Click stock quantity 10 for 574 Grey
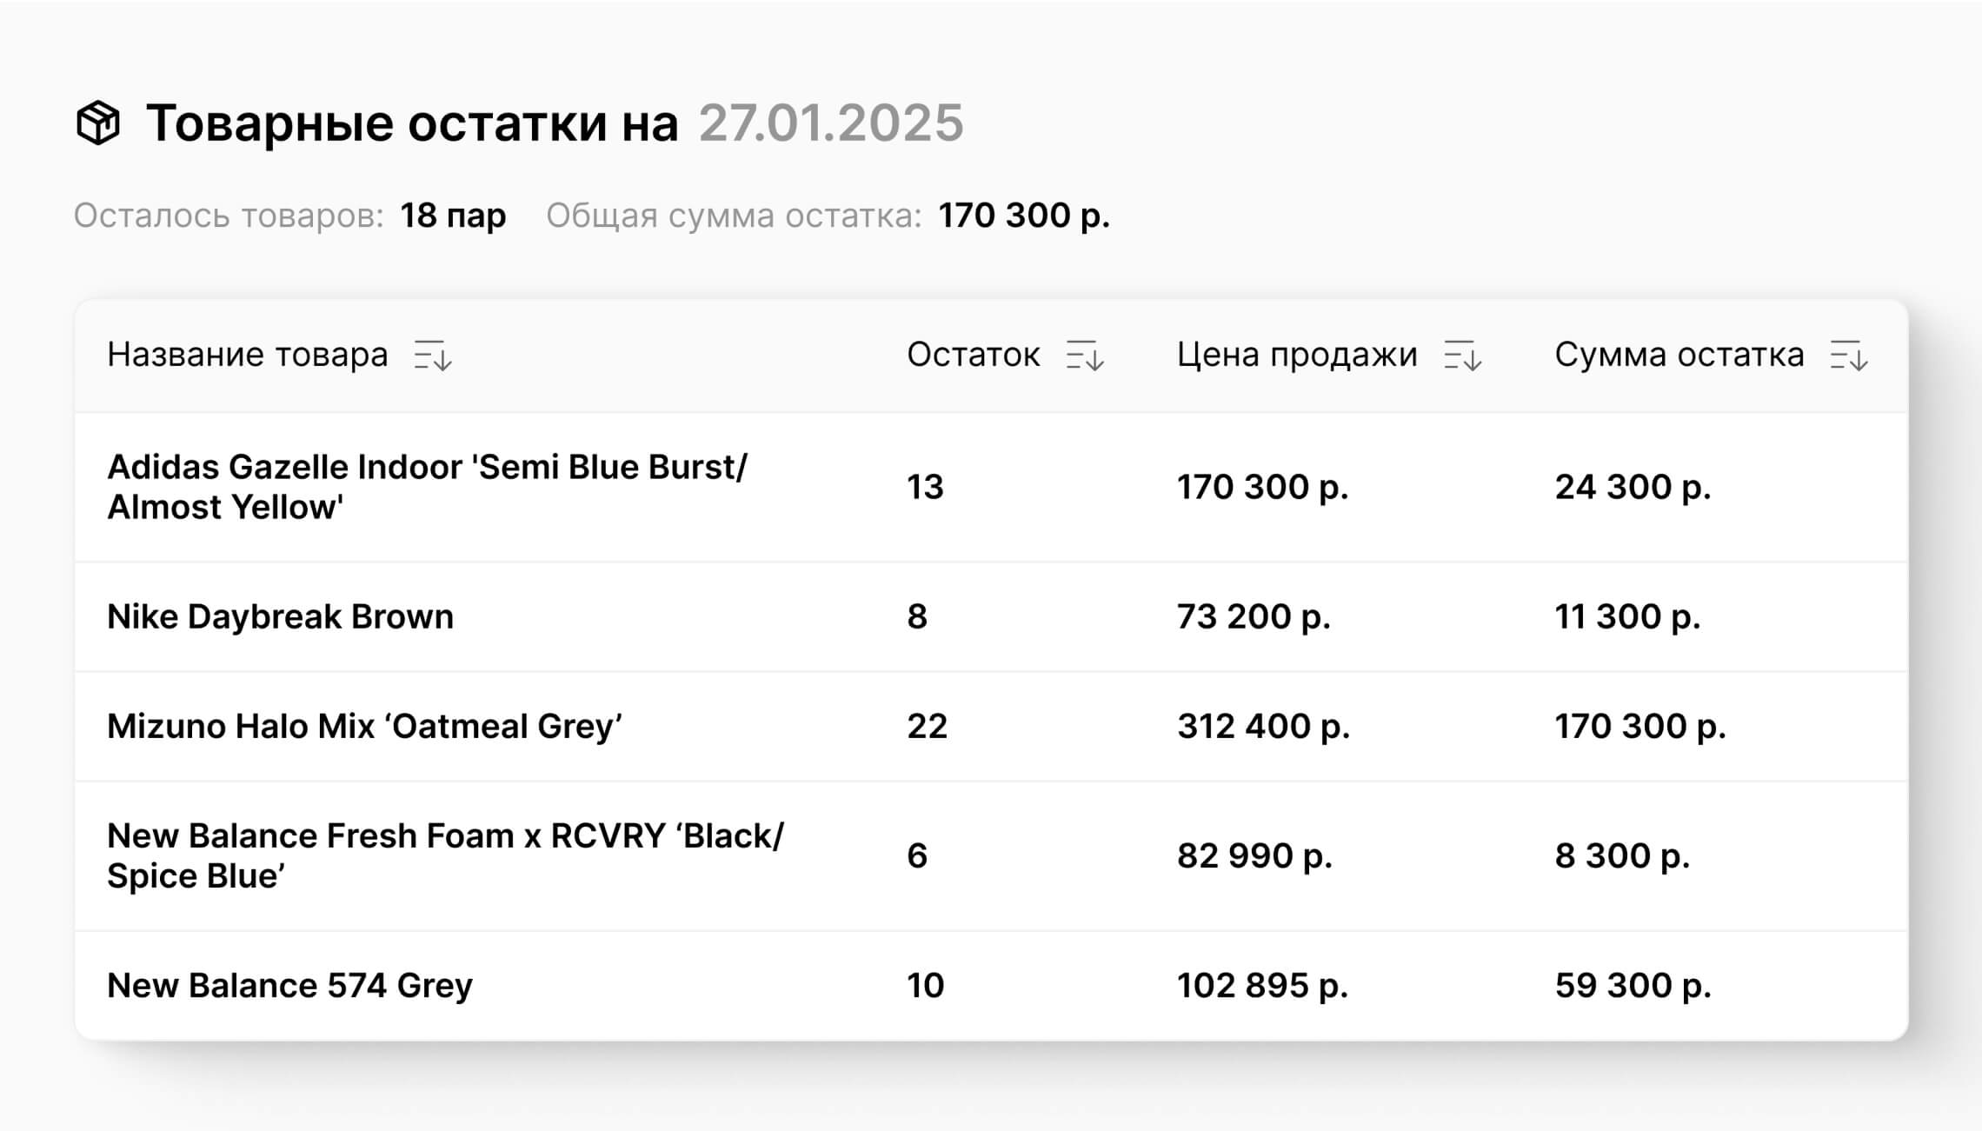The image size is (1982, 1131). pos(925,985)
